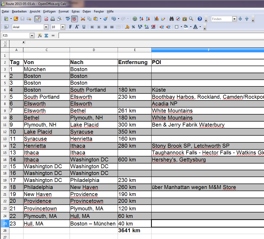Open the font size dropdown
The image size is (264, 239).
[x=63, y=27]
